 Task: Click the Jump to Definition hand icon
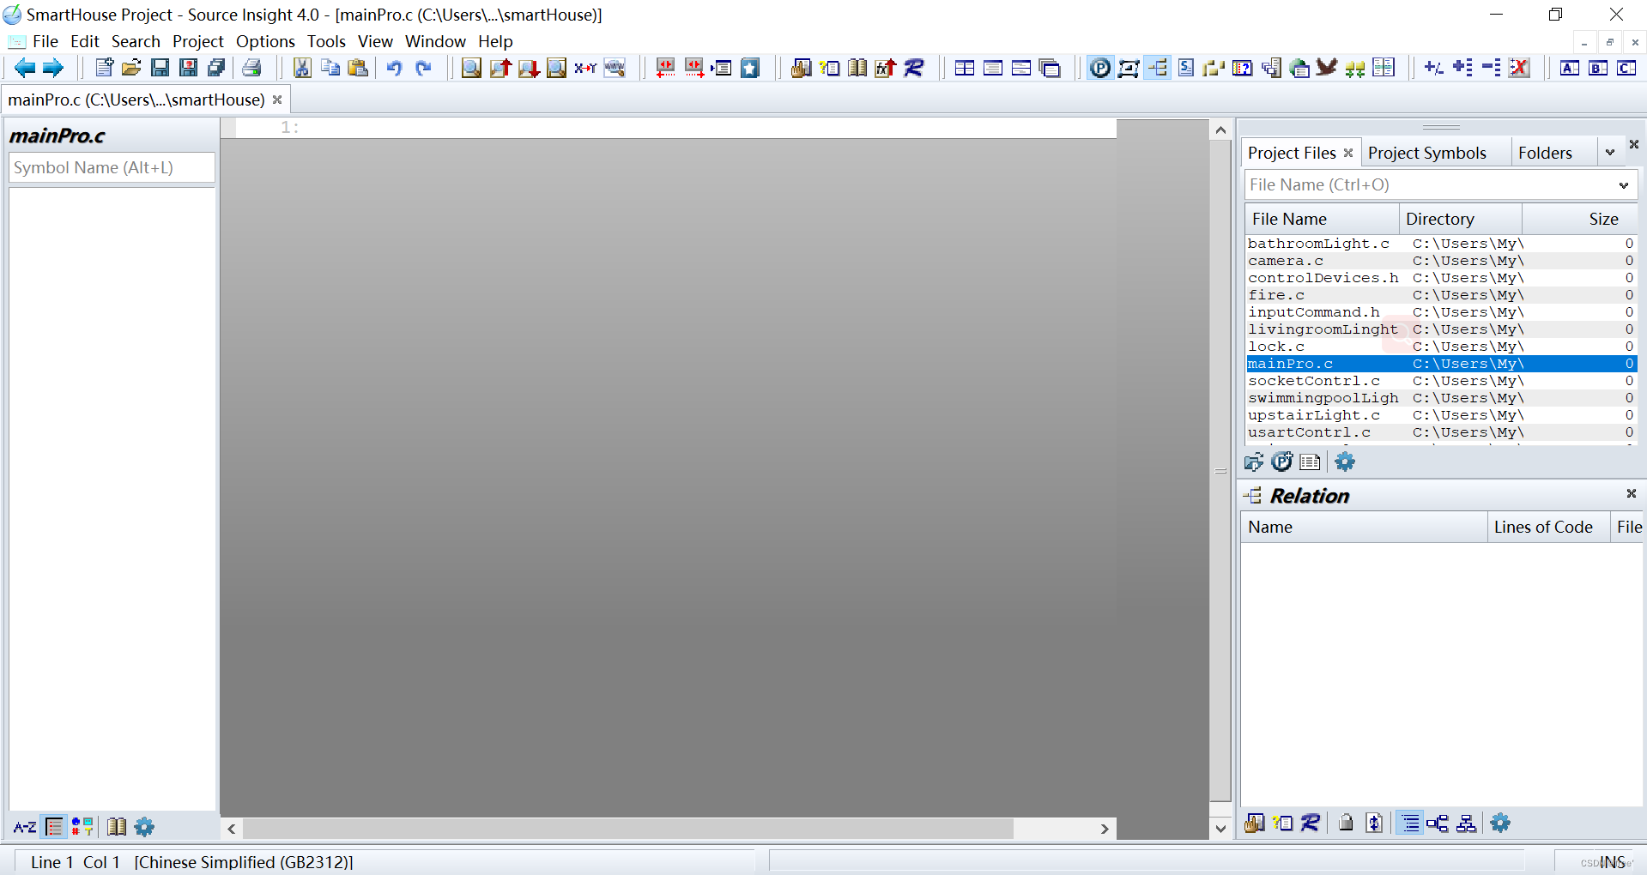801,68
